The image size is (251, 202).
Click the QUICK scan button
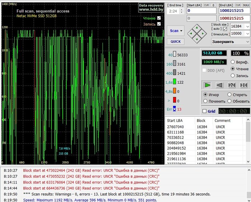point(175,41)
